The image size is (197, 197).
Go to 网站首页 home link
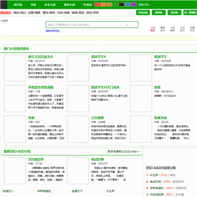pos(5,13)
